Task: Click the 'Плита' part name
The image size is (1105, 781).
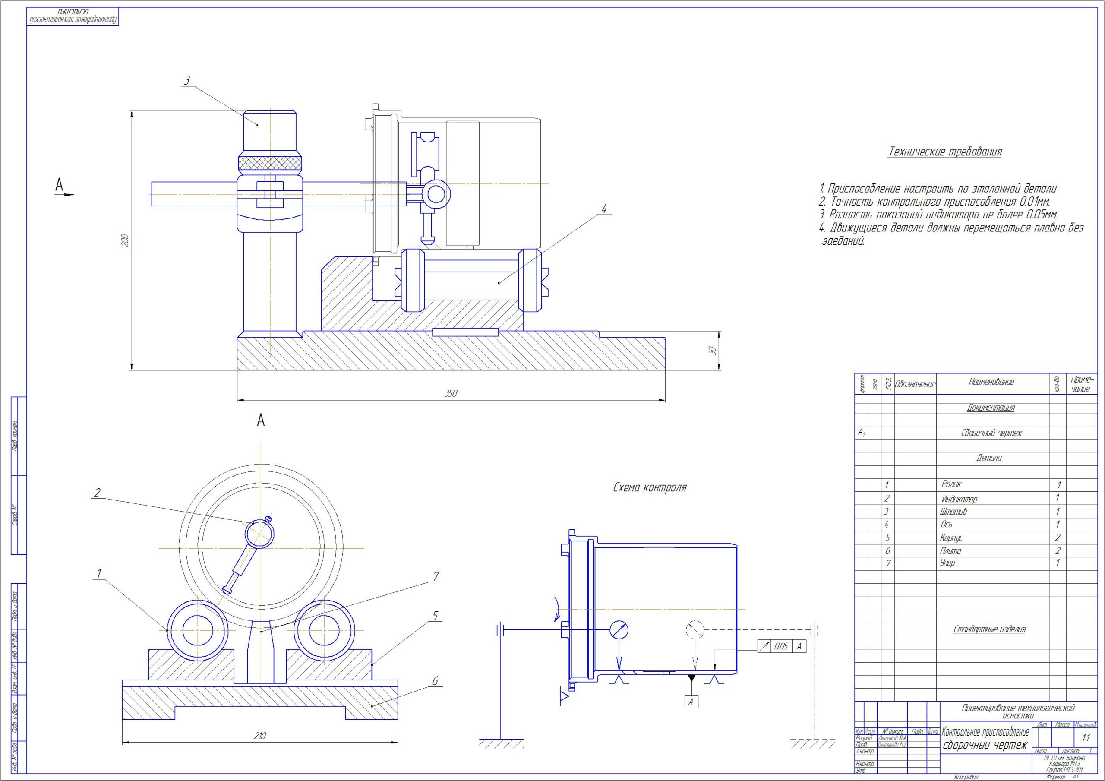Action: [950, 551]
